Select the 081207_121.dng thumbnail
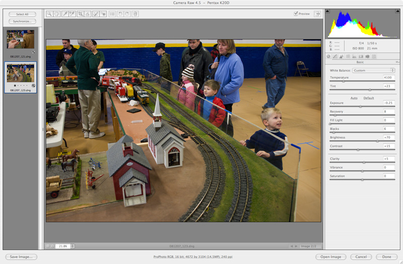403x264 pixels. 21,39
